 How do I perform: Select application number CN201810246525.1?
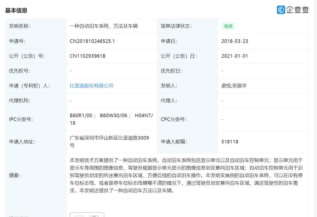coord(92,41)
